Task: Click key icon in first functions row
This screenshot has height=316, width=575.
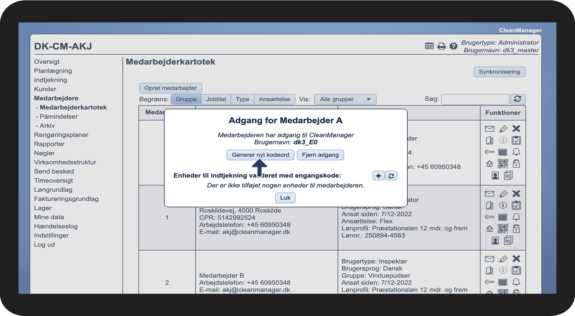Action: click(489, 152)
